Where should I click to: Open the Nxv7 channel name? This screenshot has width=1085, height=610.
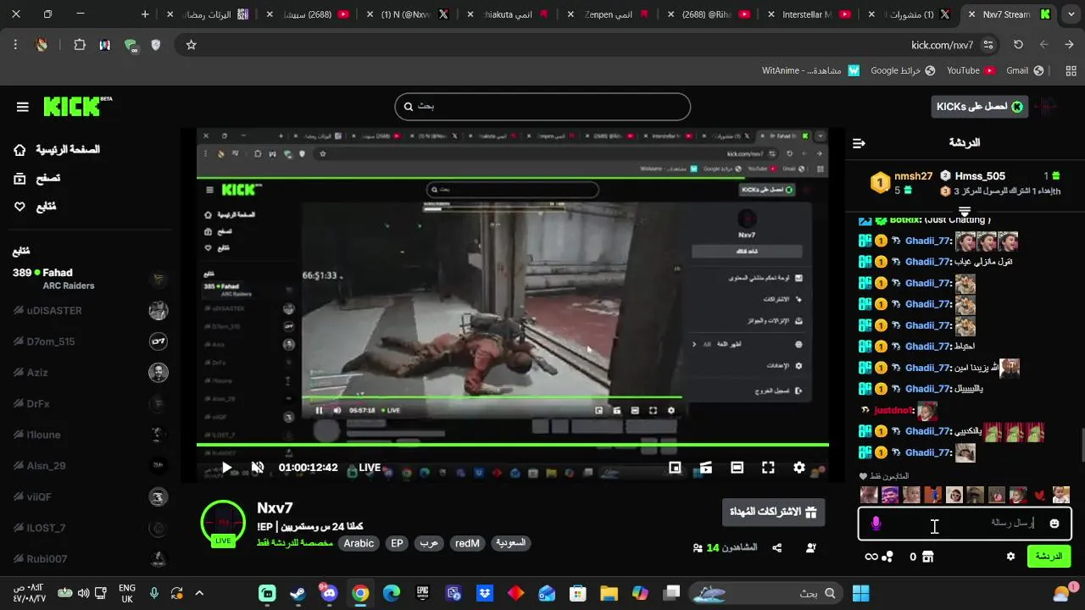tap(275, 508)
